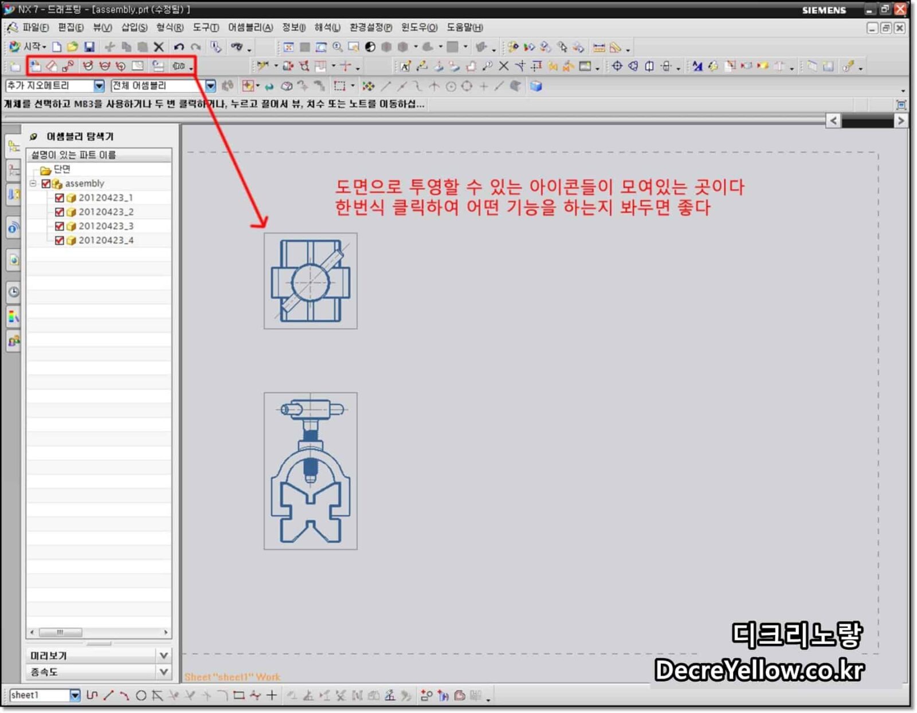Screen dimensions: 917x713
Task: Select the sketch Rectangle tool in bottom toolbar
Action: click(239, 696)
